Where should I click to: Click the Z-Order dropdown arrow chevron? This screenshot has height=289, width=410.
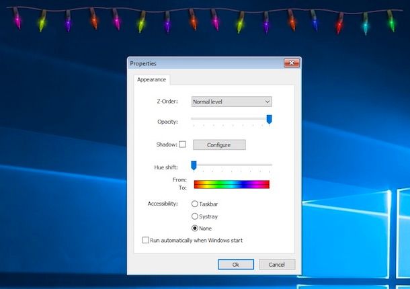pos(268,101)
